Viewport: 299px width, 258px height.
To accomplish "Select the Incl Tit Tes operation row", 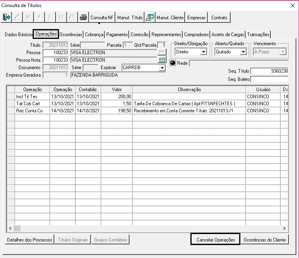I will pyautogui.click(x=147, y=97).
